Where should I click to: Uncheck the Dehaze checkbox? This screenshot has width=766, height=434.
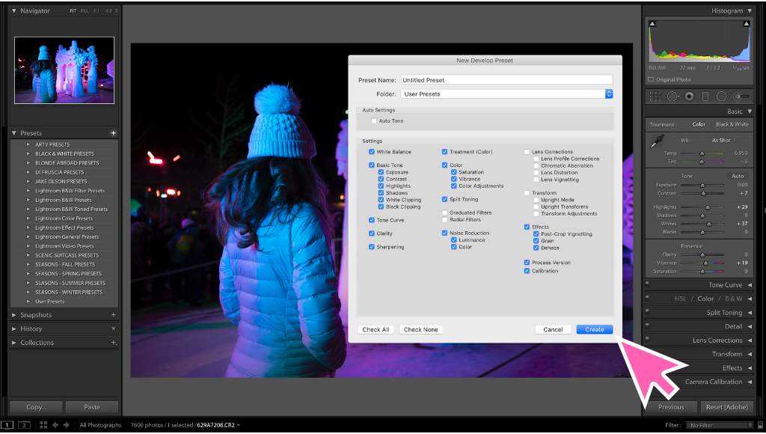point(536,248)
